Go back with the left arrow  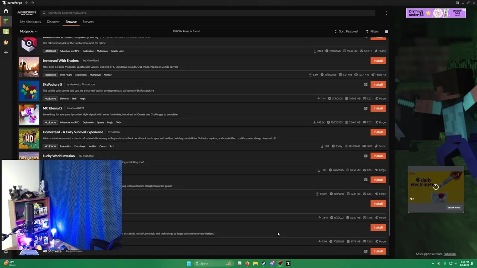coord(26,3)
